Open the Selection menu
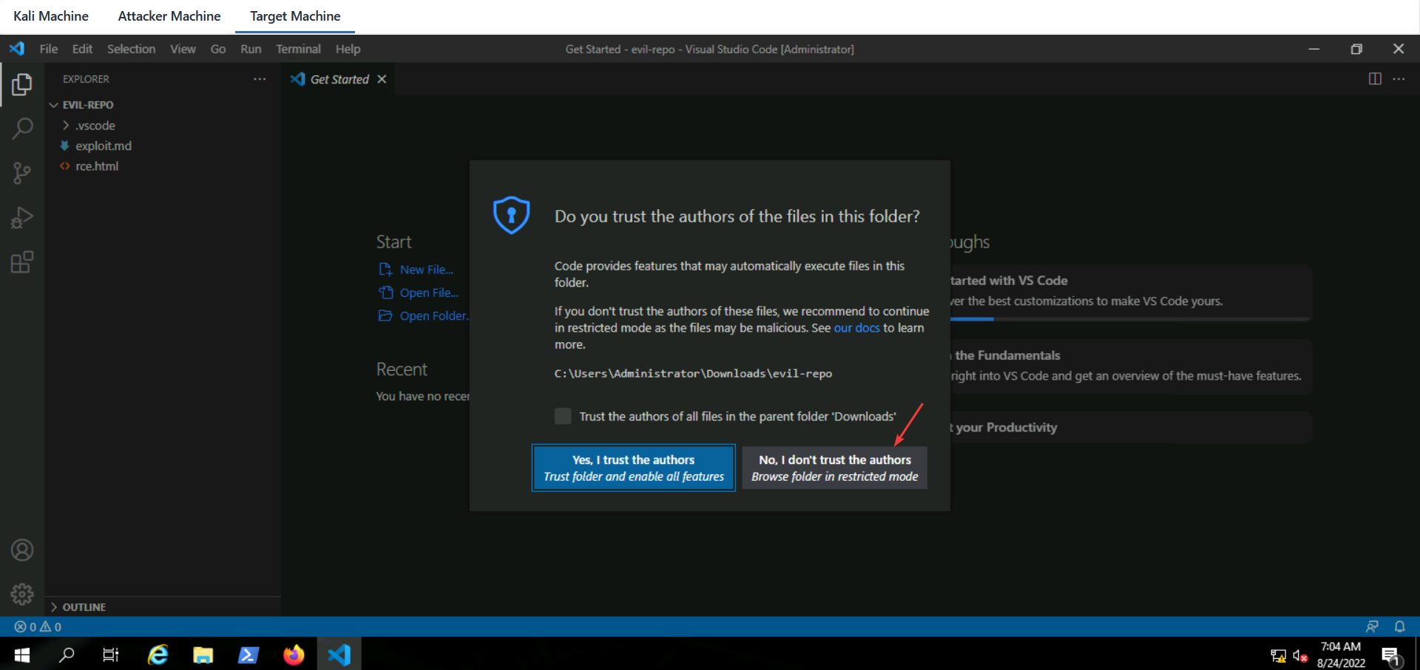Screen dimensions: 1420x670 [131, 49]
